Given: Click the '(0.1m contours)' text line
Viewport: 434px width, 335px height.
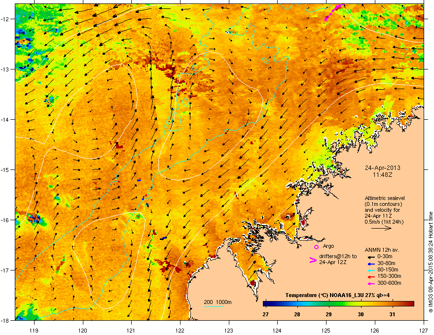Looking at the screenshot, I should [x=383, y=204].
